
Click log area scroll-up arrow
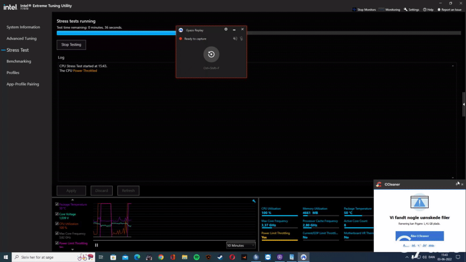(453, 66)
